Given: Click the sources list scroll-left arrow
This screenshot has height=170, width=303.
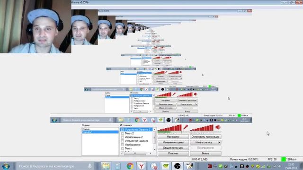Looking at the screenshot, I should pyautogui.click(x=122, y=153).
